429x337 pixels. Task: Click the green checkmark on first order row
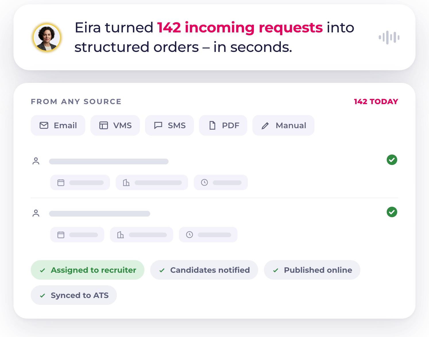pos(392,160)
